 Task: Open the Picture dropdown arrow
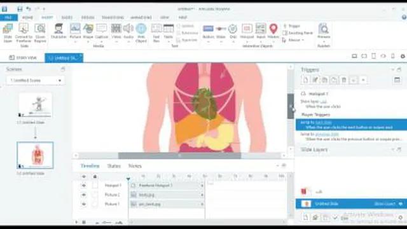(75, 42)
